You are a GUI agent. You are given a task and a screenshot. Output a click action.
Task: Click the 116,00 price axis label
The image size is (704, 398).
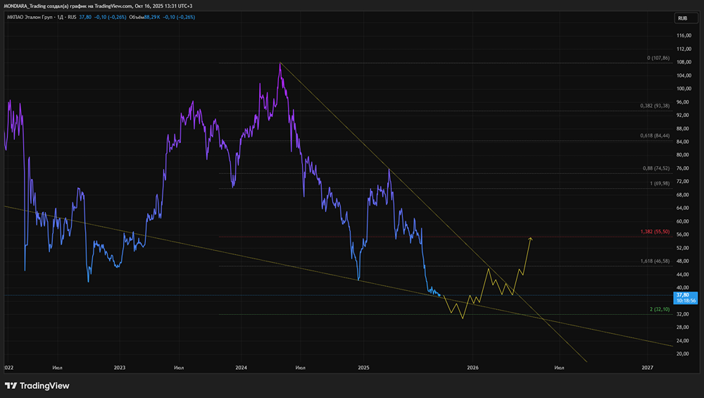coord(684,35)
